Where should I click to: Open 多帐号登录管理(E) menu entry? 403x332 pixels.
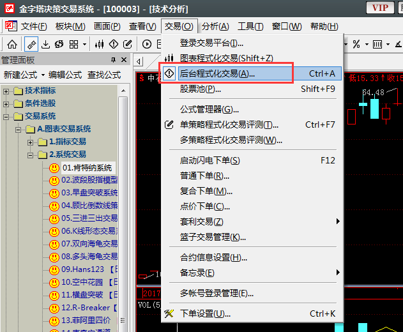(252, 293)
